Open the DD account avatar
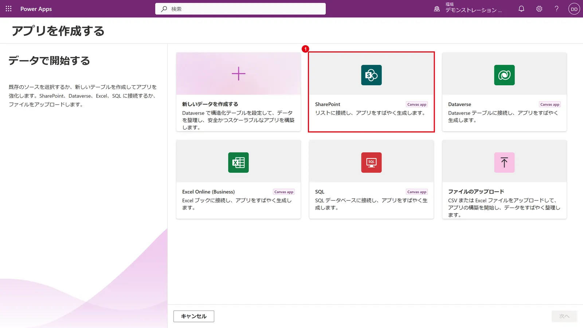 point(574,9)
